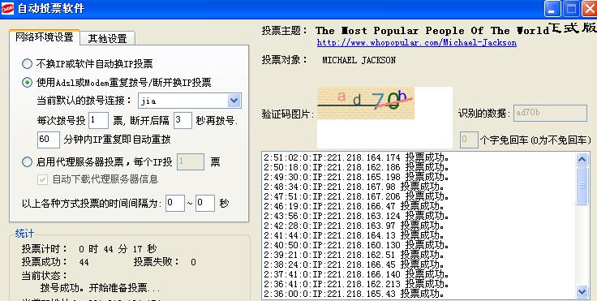Select log entry 2:51:02 IP 221.218.164.174
This screenshot has height=301, width=597.
click(x=357, y=157)
